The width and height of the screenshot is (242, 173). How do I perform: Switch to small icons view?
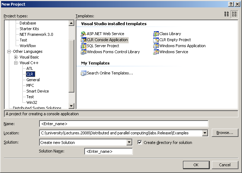pyautogui.click(x=235, y=14)
